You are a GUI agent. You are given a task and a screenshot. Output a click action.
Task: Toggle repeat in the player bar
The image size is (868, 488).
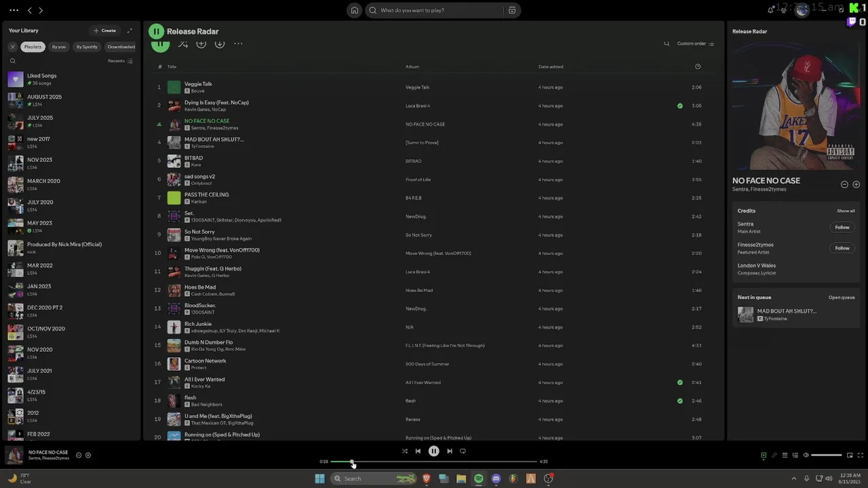(463, 451)
